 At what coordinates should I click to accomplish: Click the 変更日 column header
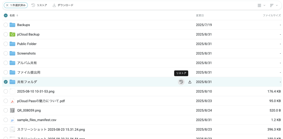(200, 15)
